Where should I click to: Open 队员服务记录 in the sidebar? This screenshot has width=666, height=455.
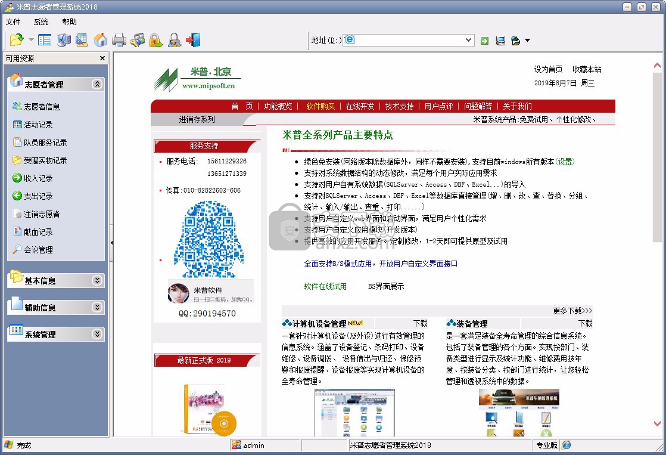[40, 143]
